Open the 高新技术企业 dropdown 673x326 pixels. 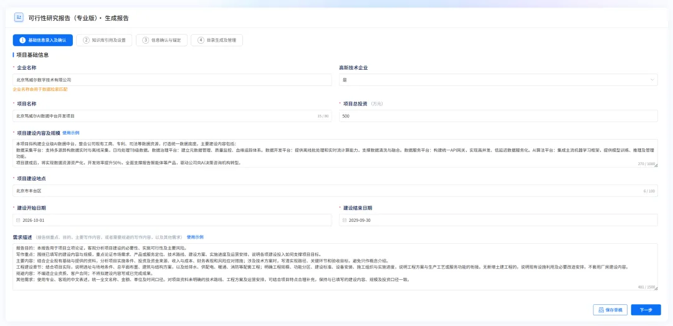[499, 80]
